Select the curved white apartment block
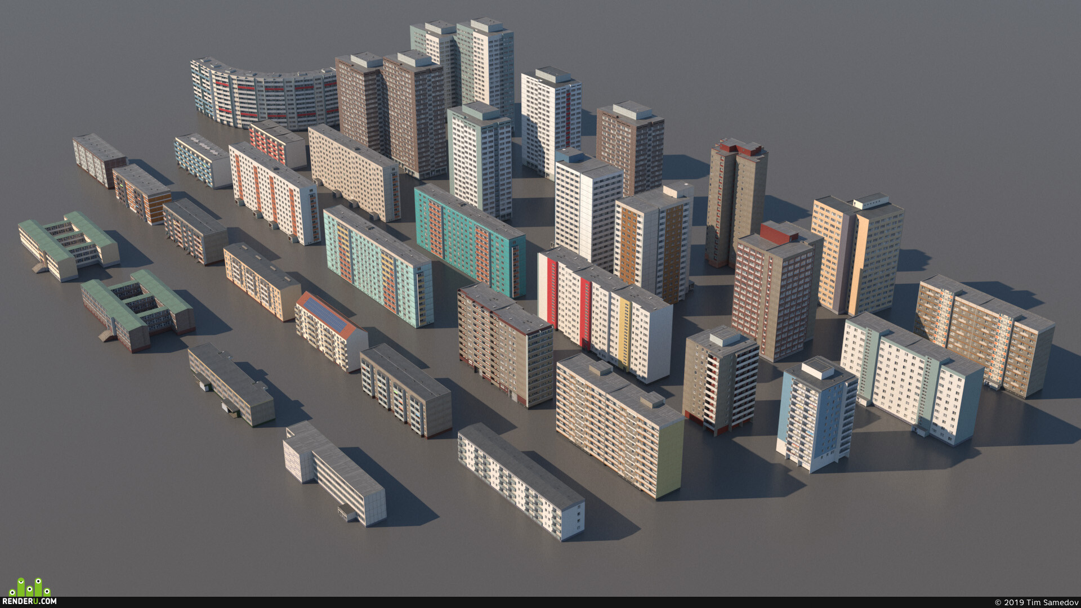Viewport: 1081px width, 608px height. (x=265, y=94)
